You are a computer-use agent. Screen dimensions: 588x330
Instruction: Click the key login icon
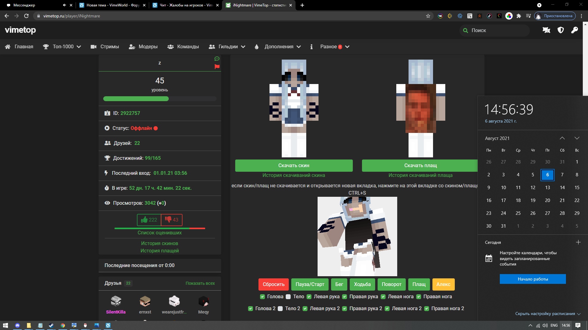575,30
